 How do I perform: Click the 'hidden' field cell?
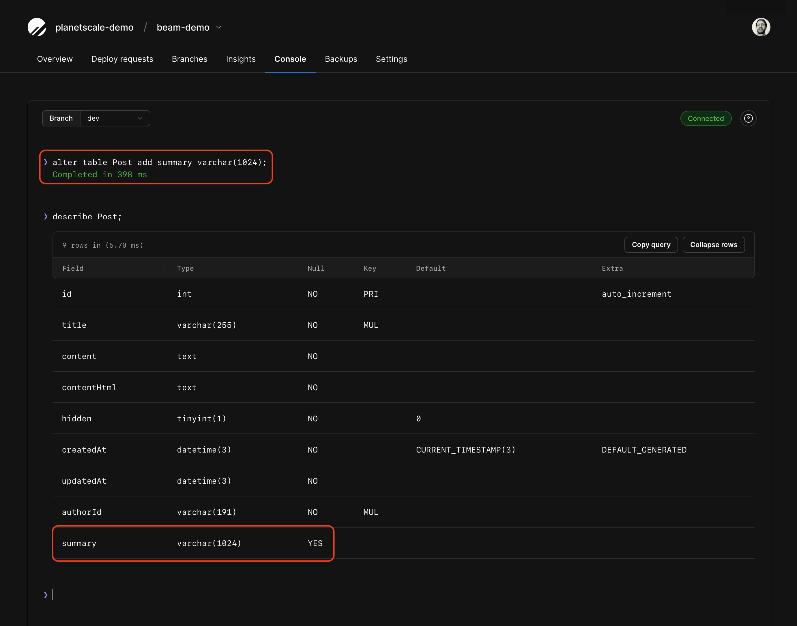click(x=76, y=418)
